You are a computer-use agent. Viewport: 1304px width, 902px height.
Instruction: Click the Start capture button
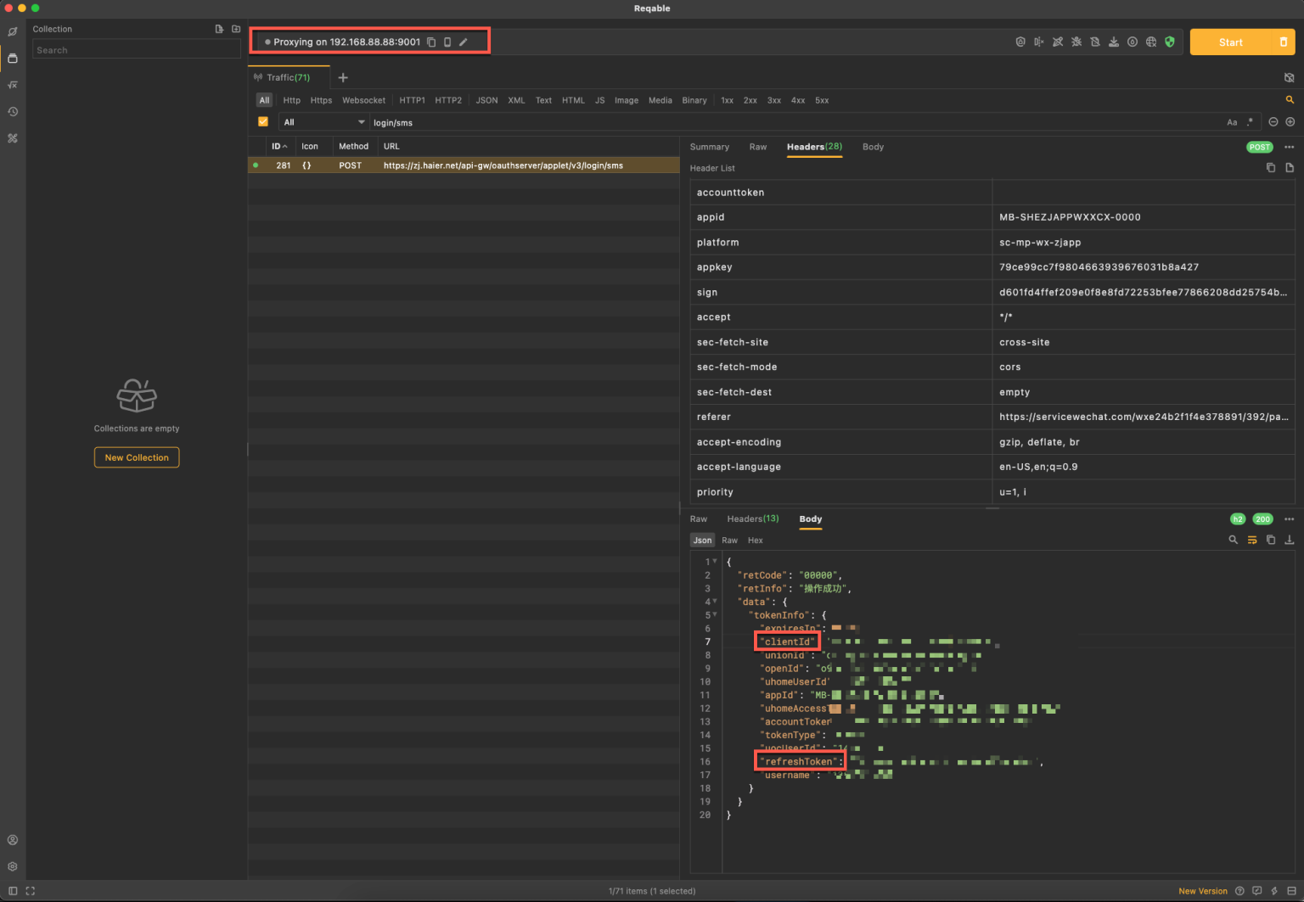coord(1231,42)
